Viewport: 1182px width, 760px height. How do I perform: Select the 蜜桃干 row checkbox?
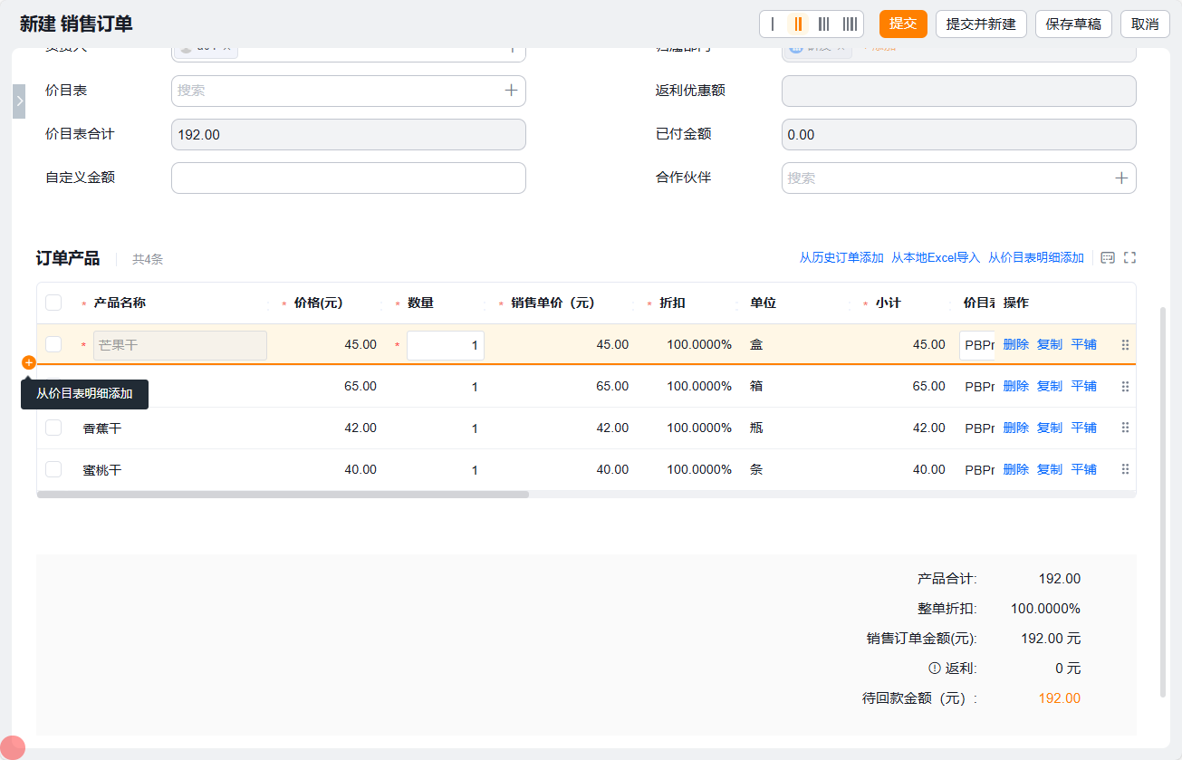click(53, 469)
